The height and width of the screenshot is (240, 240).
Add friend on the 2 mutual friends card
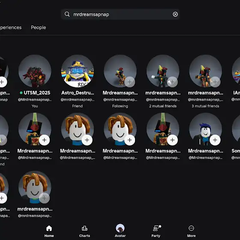tap(172, 82)
